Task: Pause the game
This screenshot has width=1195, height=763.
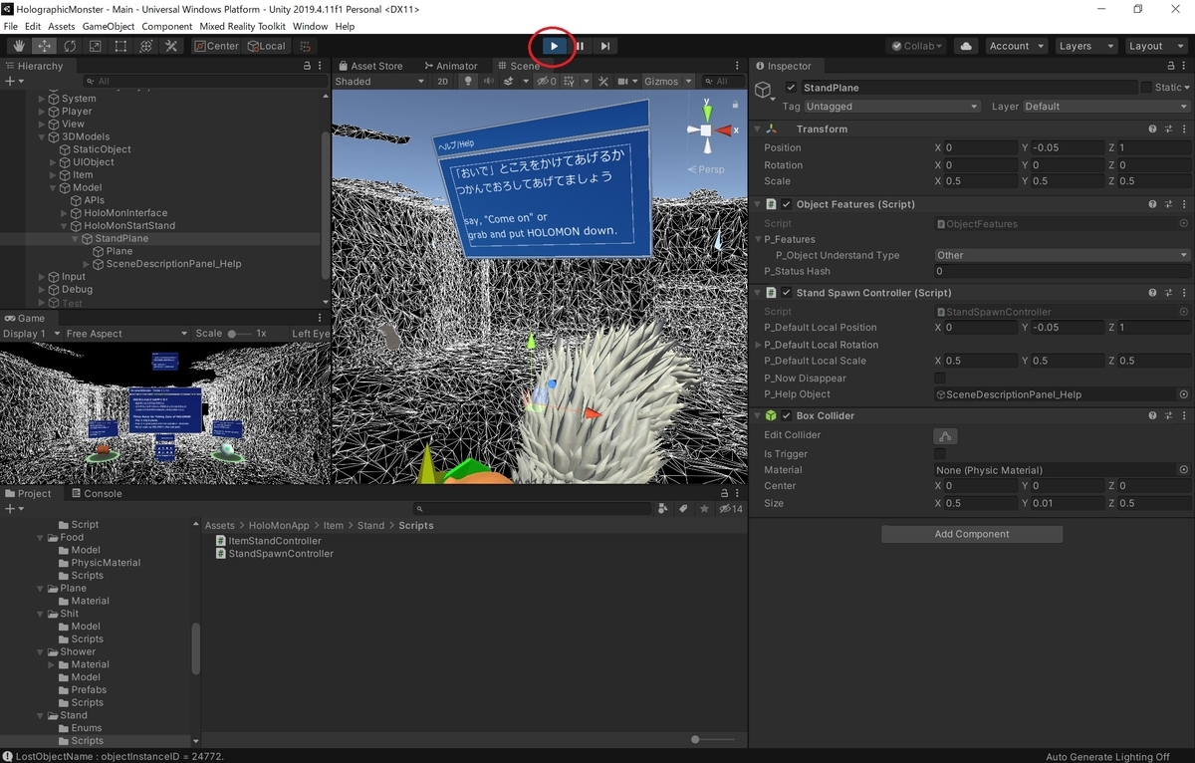Action: (580, 46)
